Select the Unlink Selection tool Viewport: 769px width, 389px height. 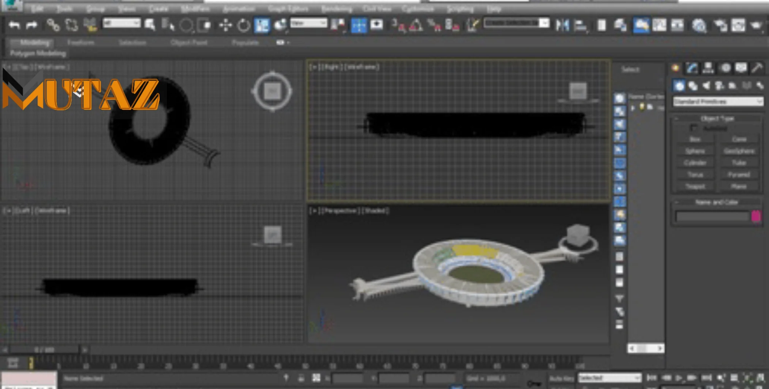click(x=71, y=25)
